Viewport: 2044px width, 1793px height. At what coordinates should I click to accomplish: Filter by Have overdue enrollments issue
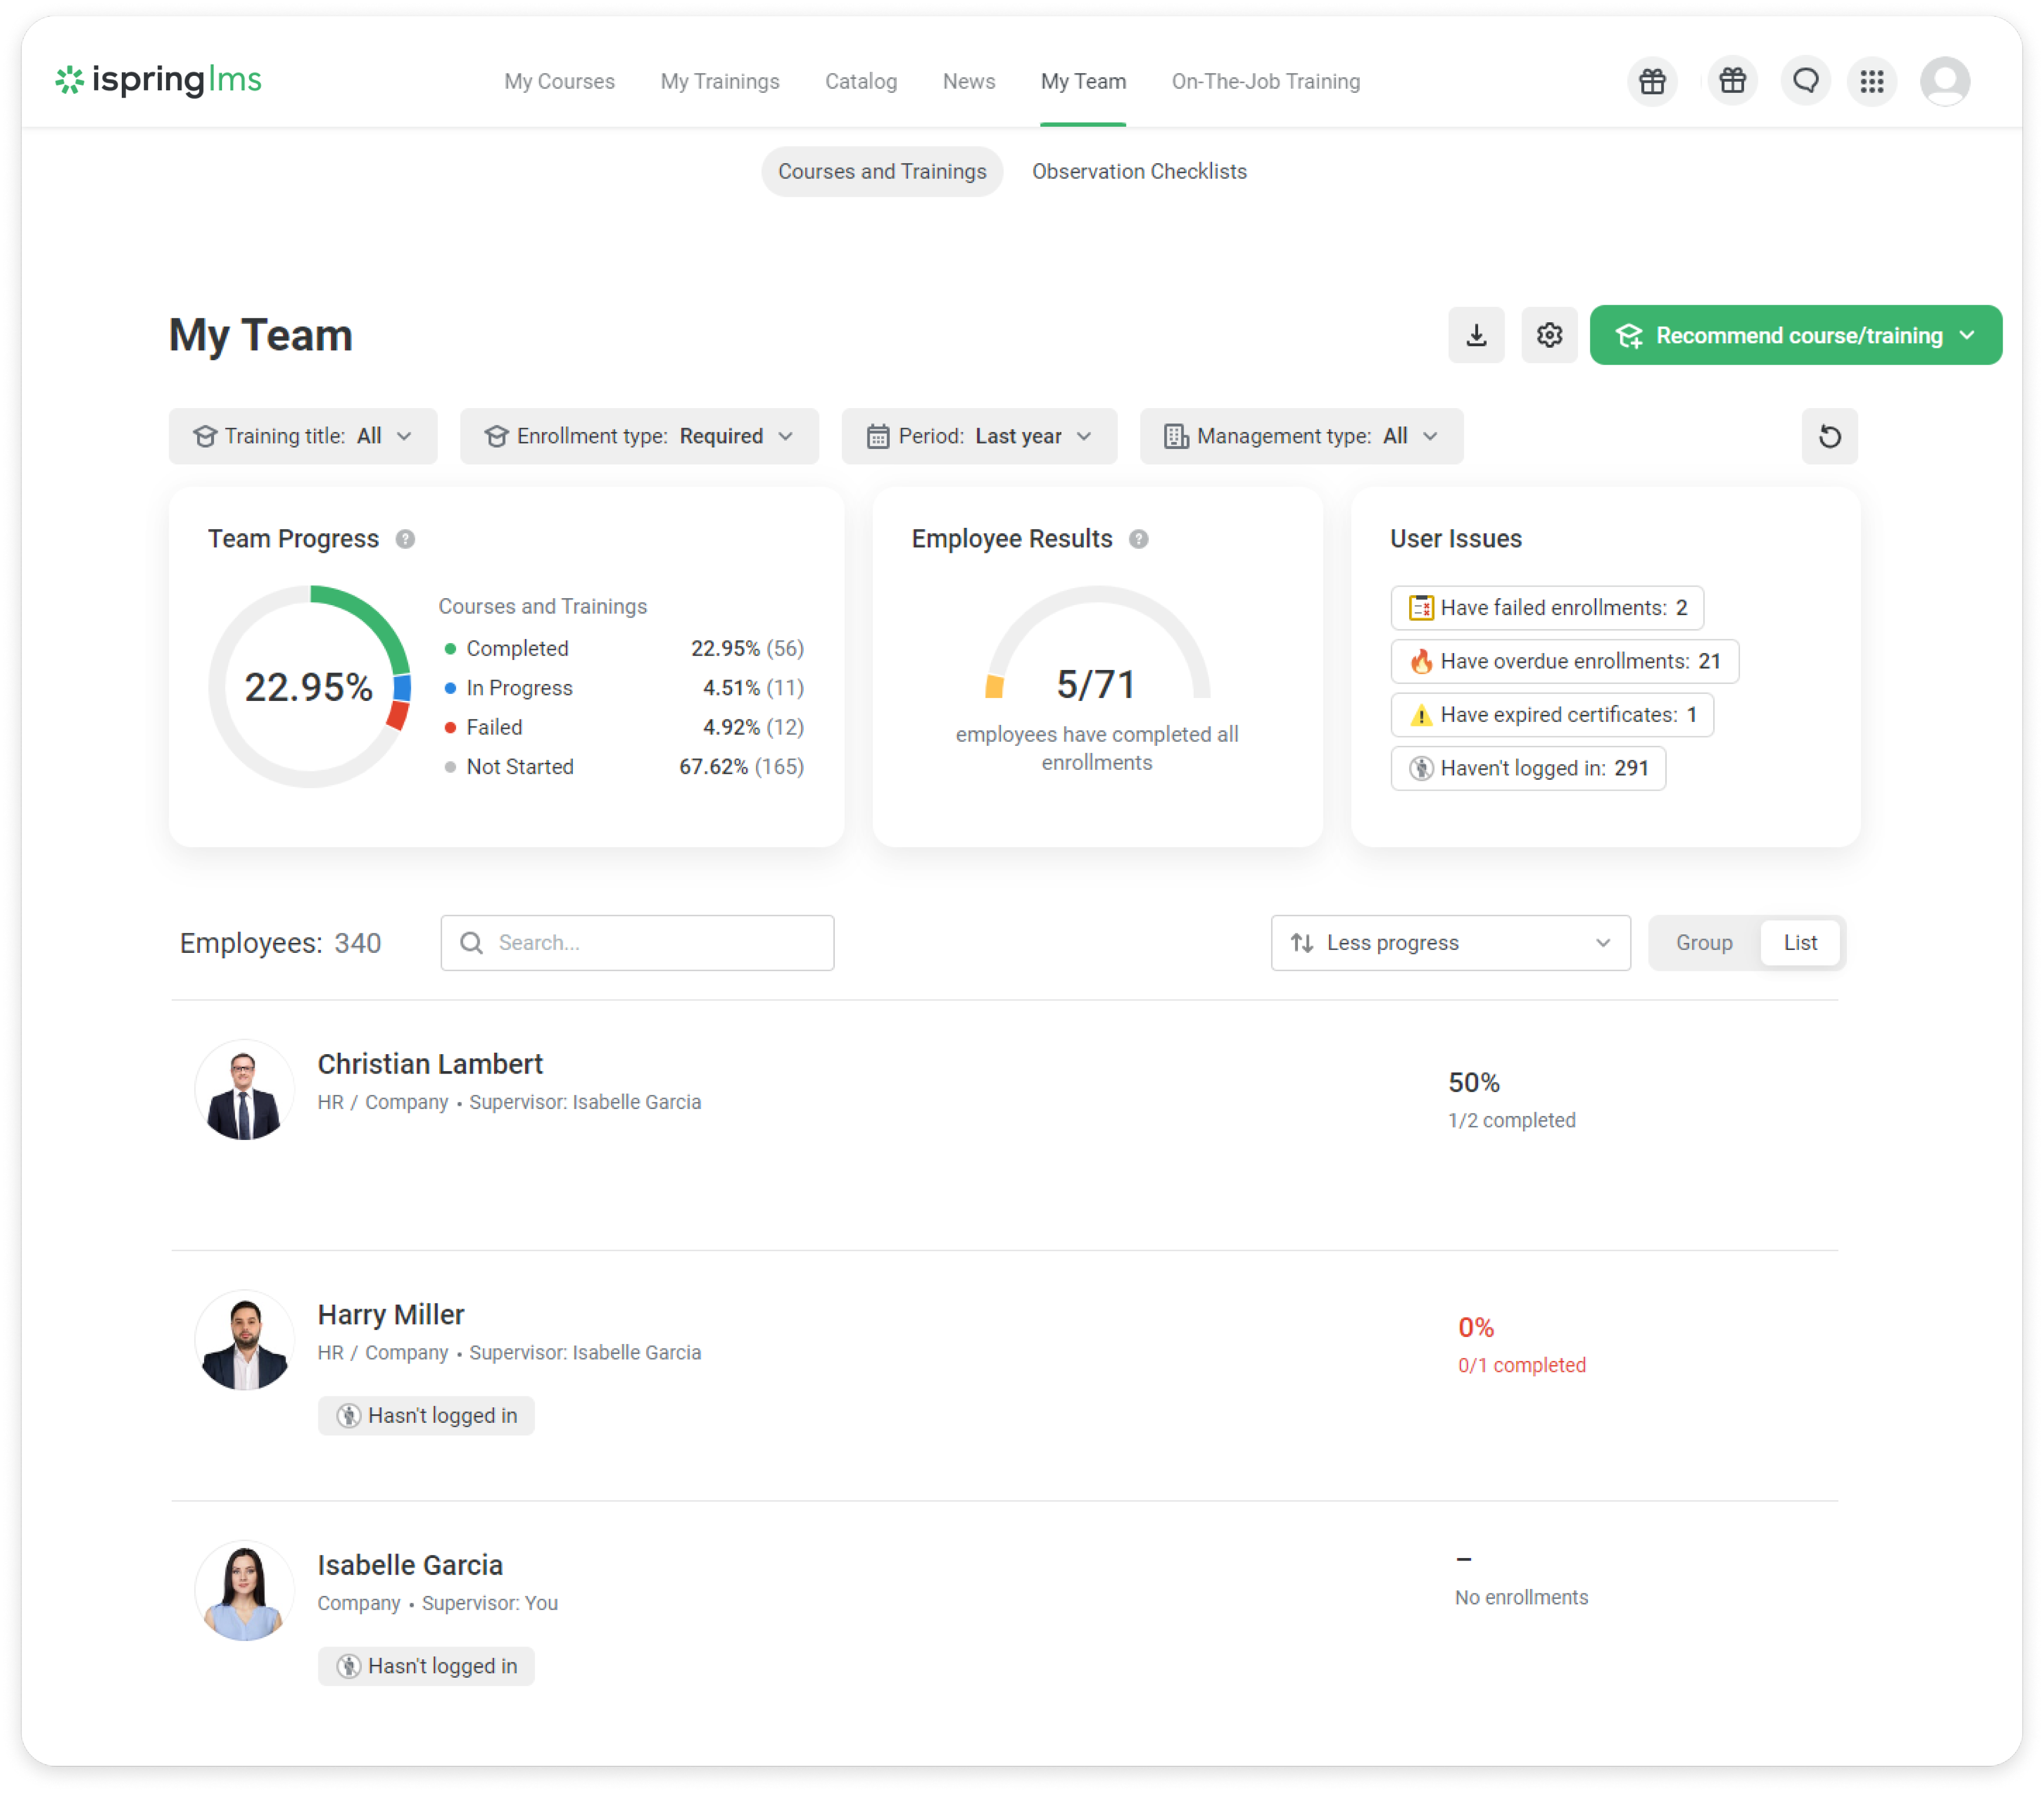(1564, 661)
